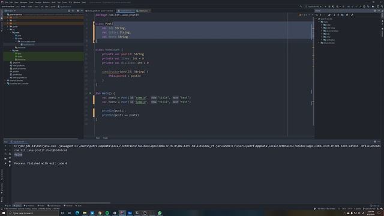Reload all Gradle projects in the Gradle panel

tap(317, 15)
